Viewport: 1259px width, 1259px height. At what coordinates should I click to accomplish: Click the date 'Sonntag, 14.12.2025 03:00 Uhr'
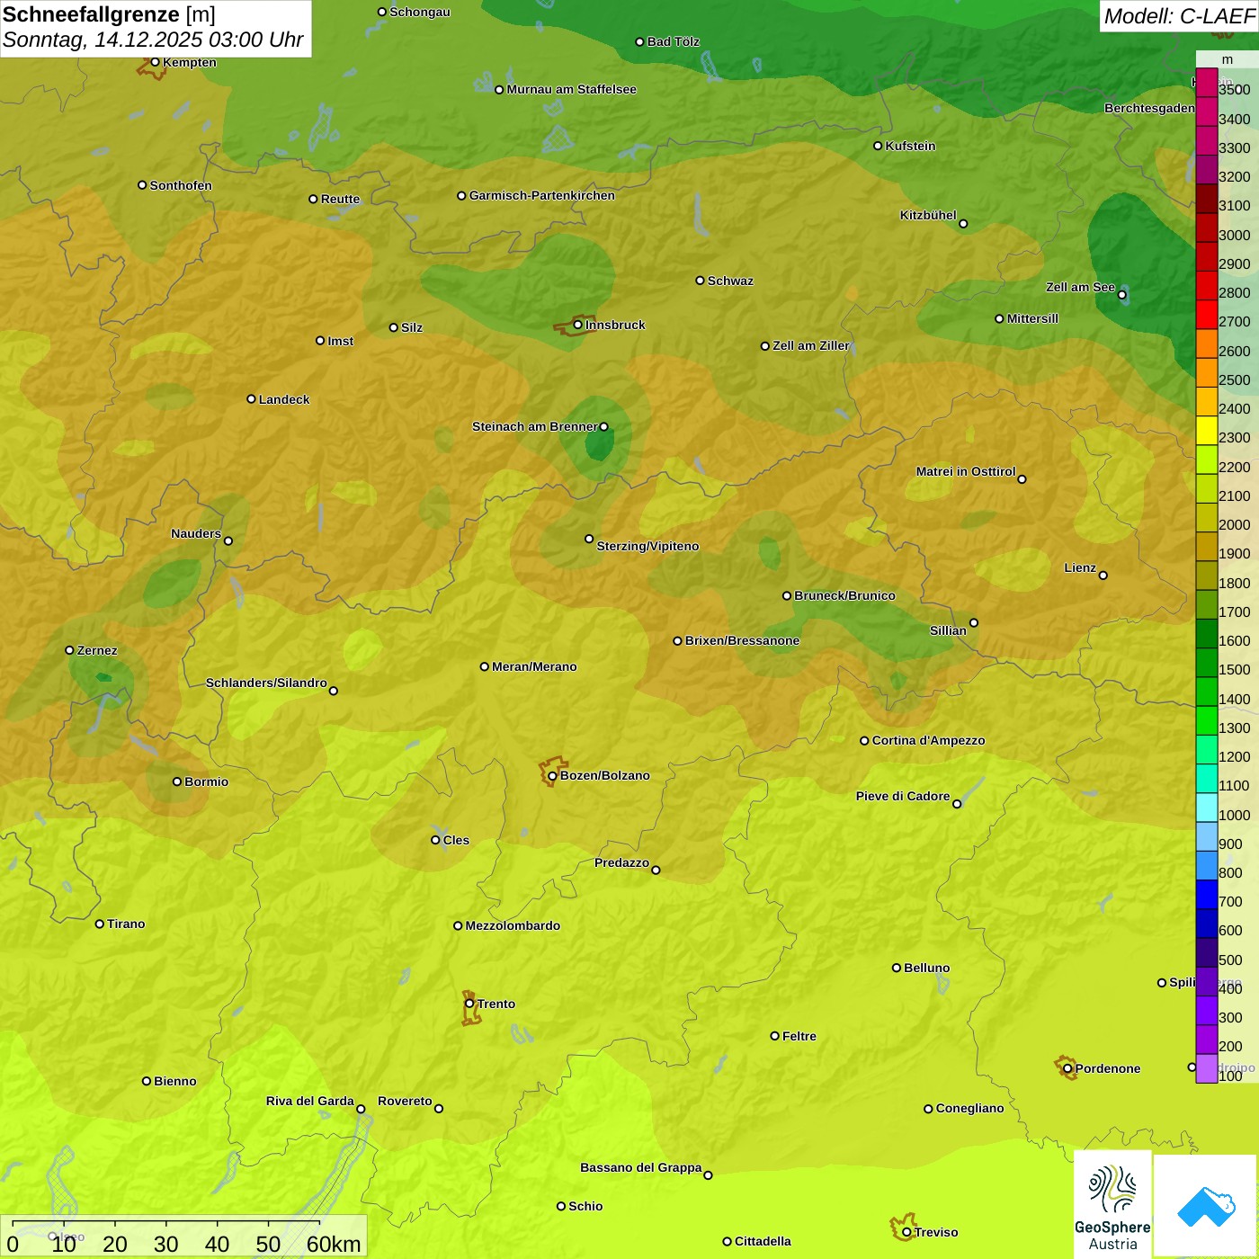[x=153, y=40]
